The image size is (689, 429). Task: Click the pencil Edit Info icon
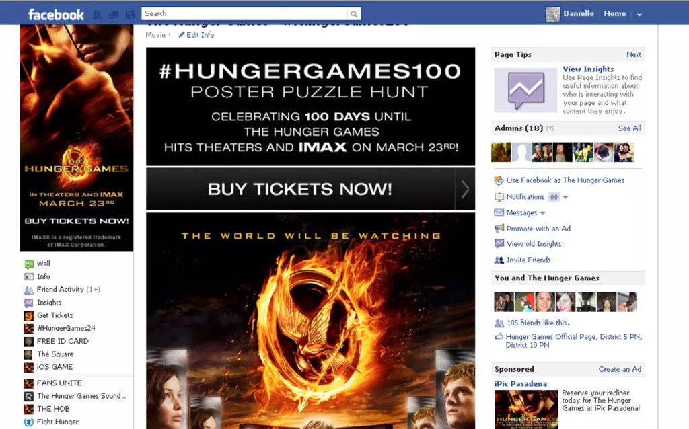point(181,35)
